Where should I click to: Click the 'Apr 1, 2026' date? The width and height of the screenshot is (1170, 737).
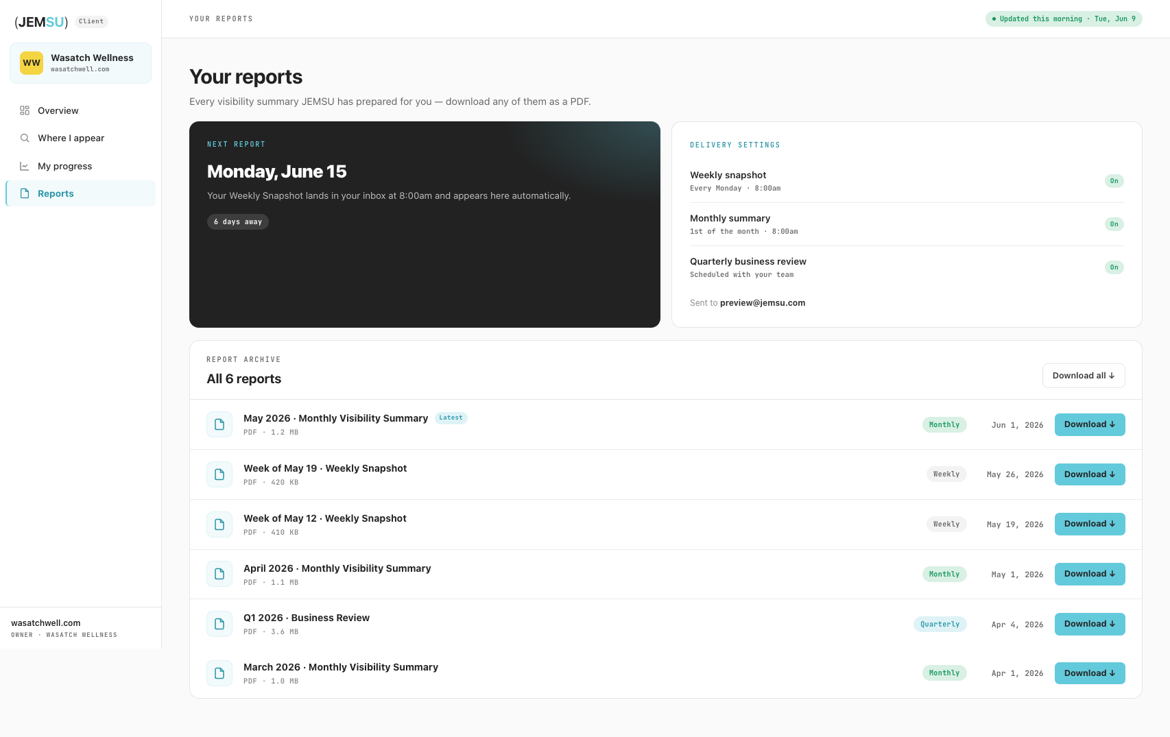tap(1017, 673)
